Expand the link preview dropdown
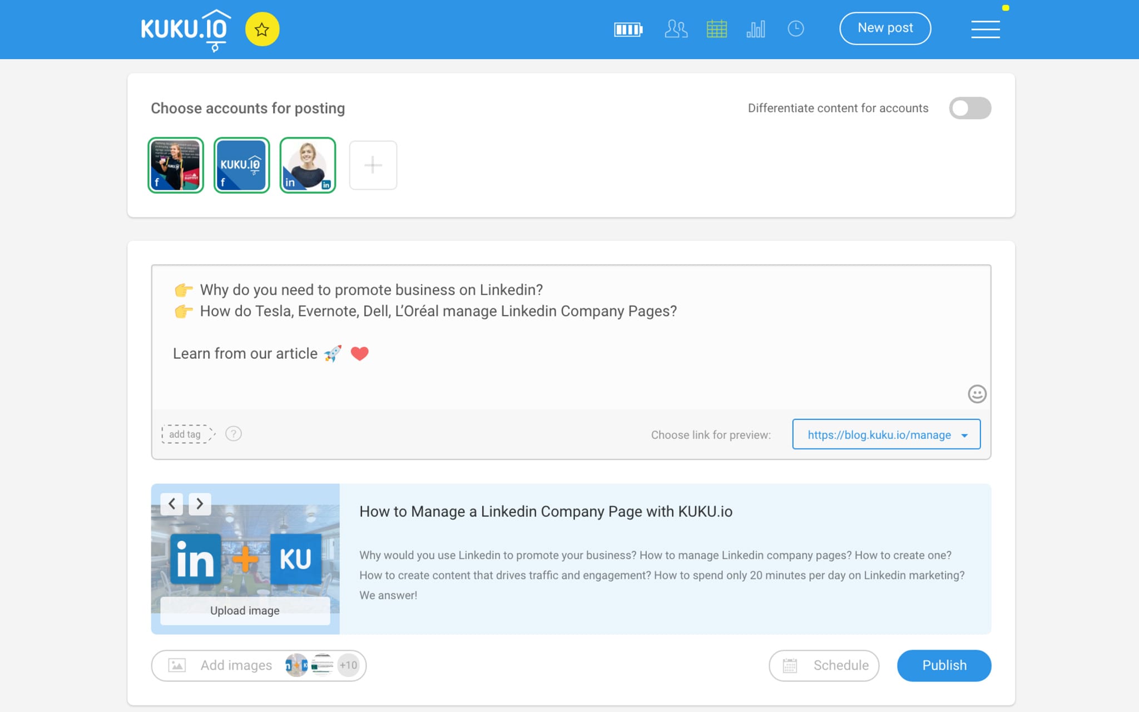This screenshot has width=1139, height=712. [x=886, y=434]
